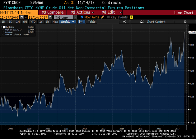Viewport: 196px width, 139px height.
Task: Click the 0.5M y-axis label
Action: click(x=192, y=45)
